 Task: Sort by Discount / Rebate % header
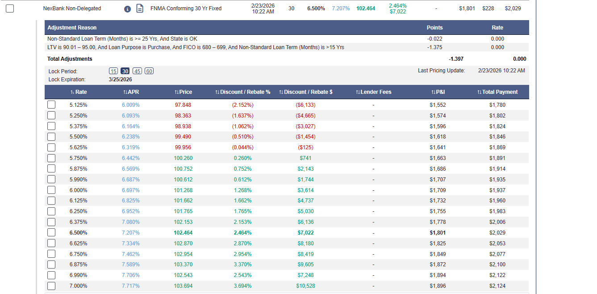pos(242,92)
